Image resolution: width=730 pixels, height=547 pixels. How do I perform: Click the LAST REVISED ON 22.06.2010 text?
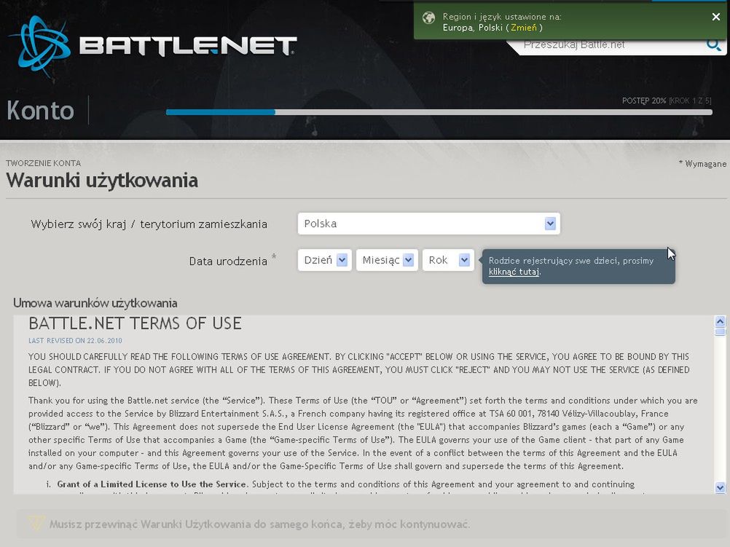75,340
